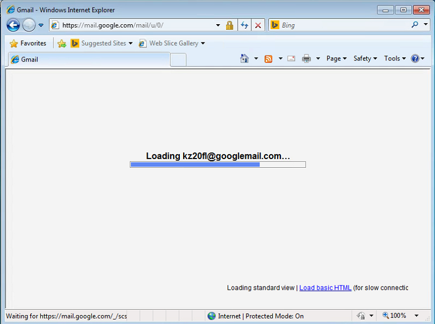Click the Load basic HTML link
The width and height of the screenshot is (435, 324).
[x=325, y=288]
